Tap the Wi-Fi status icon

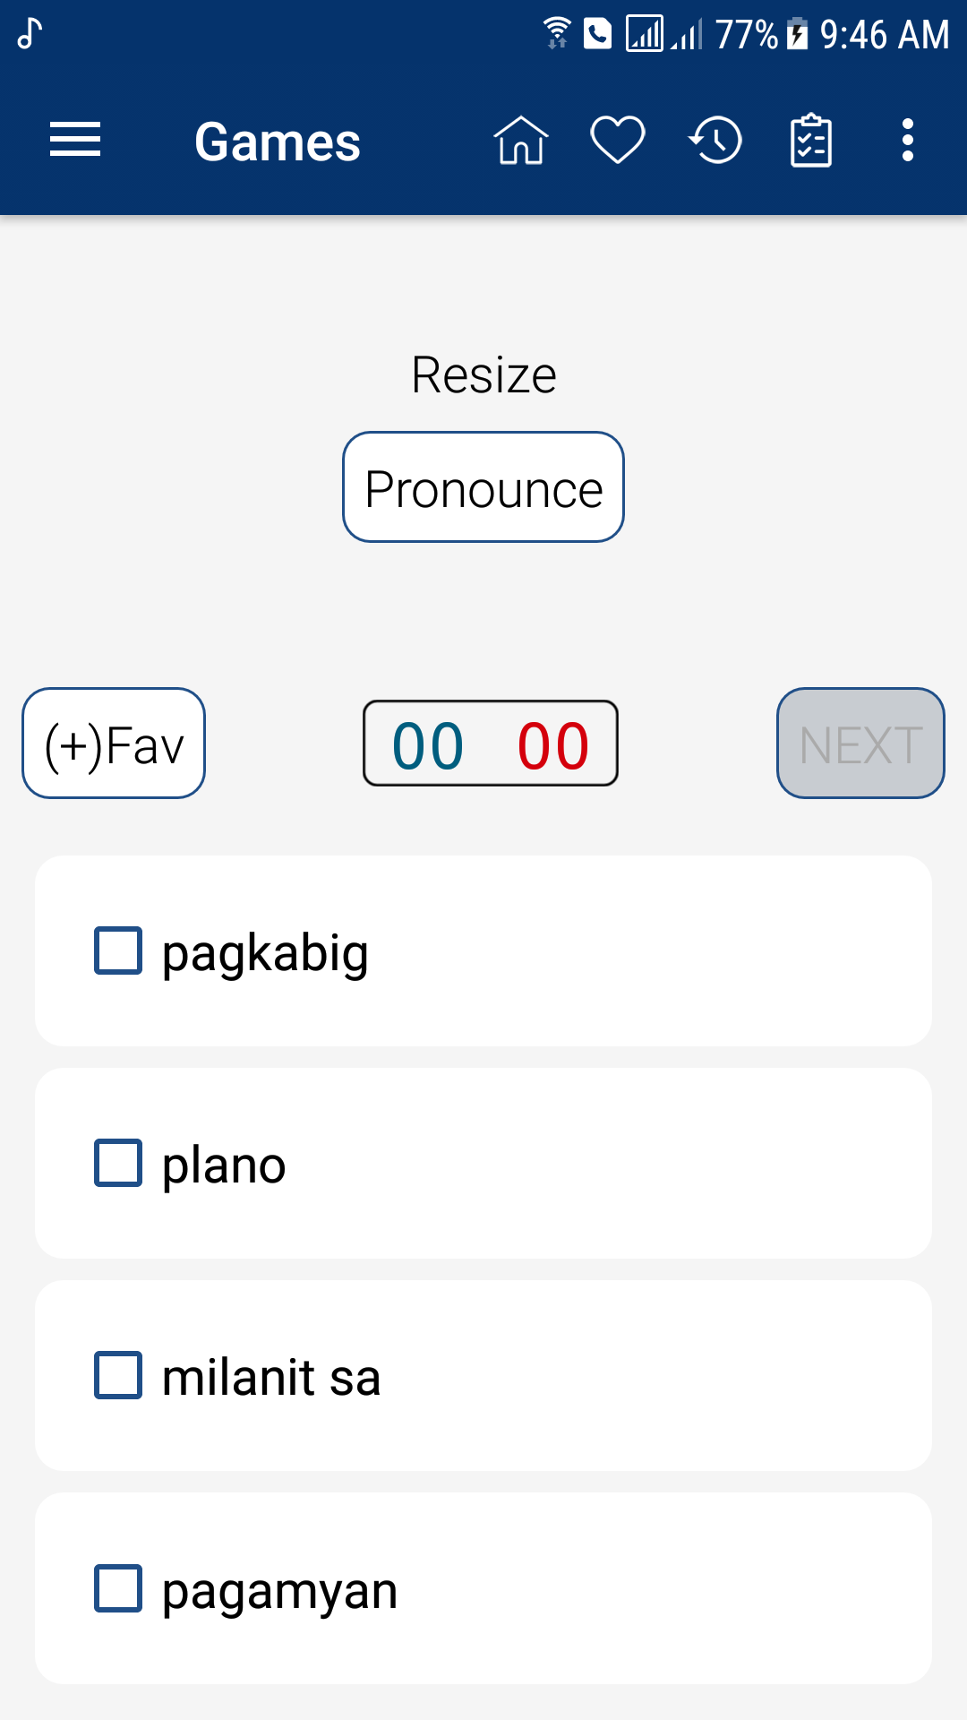click(557, 34)
